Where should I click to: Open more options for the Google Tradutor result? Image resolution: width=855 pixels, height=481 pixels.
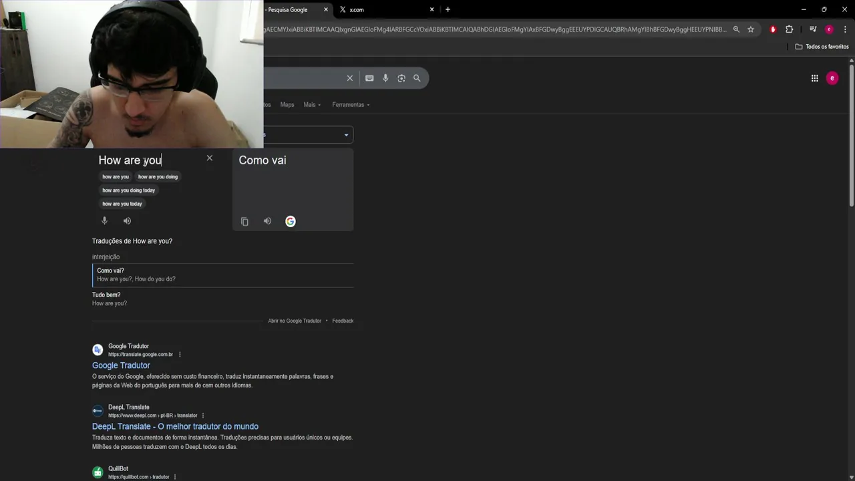click(x=180, y=355)
